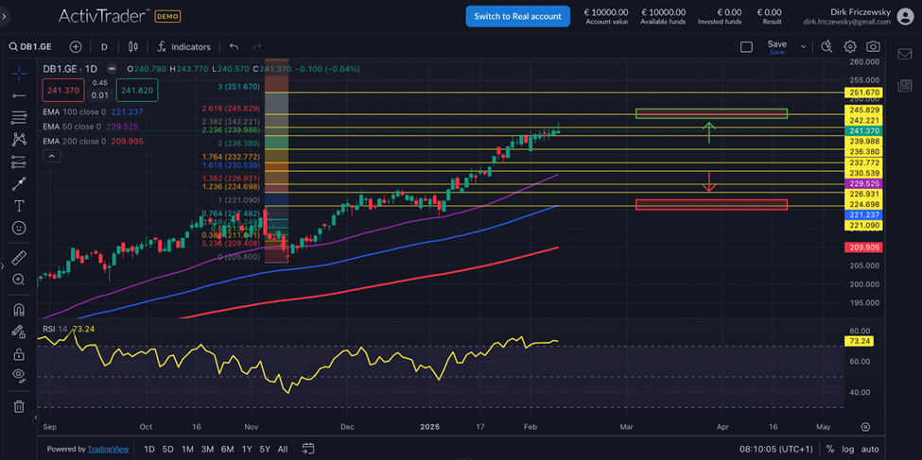Click the trash icon to remove drawings

(x=19, y=406)
